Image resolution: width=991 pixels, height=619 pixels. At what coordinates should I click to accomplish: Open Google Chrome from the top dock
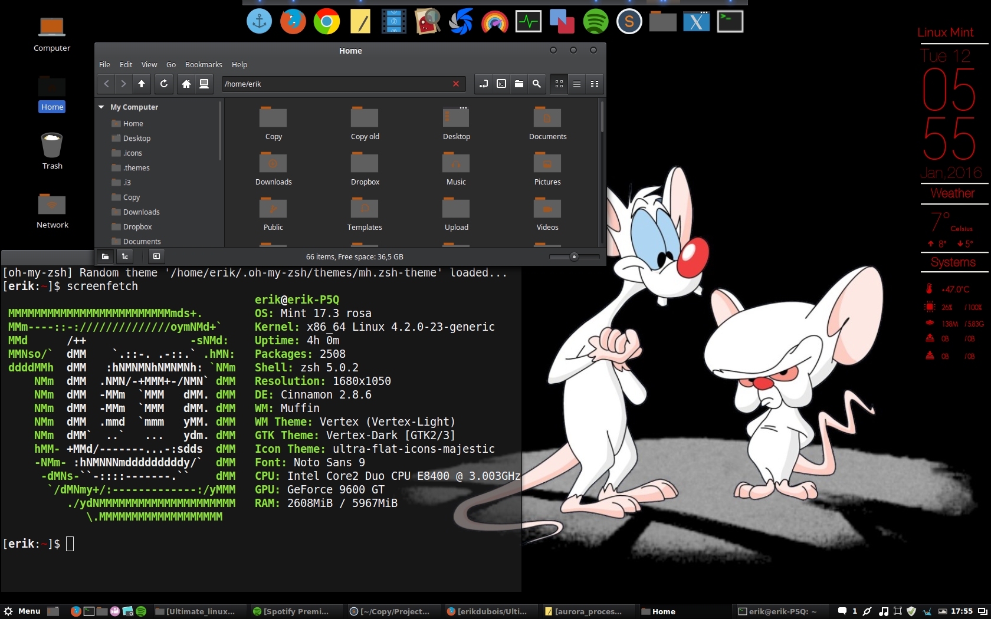326,22
